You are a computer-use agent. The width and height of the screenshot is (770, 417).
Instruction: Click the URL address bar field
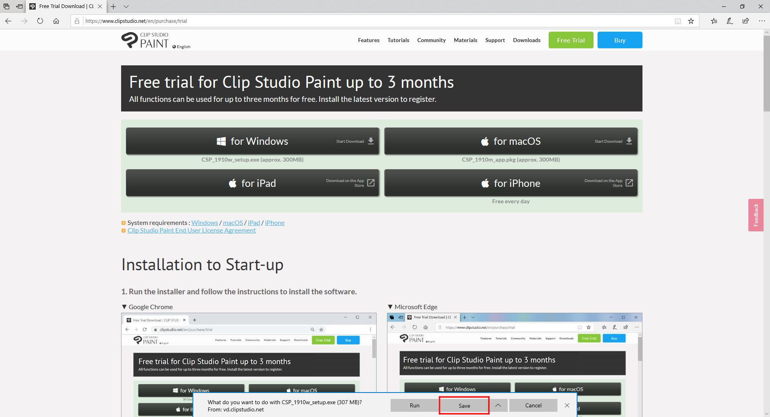pyautogui.click(x=361, y=21)
